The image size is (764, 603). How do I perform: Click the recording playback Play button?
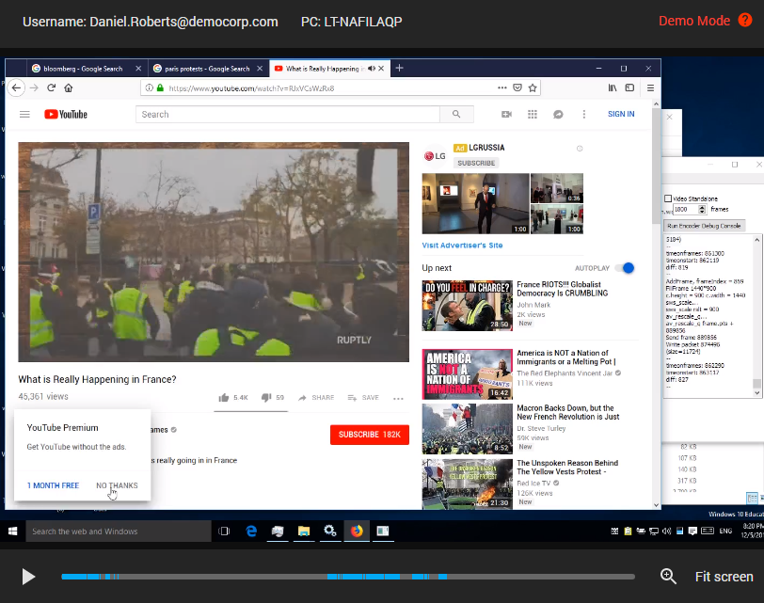[28, 577]
